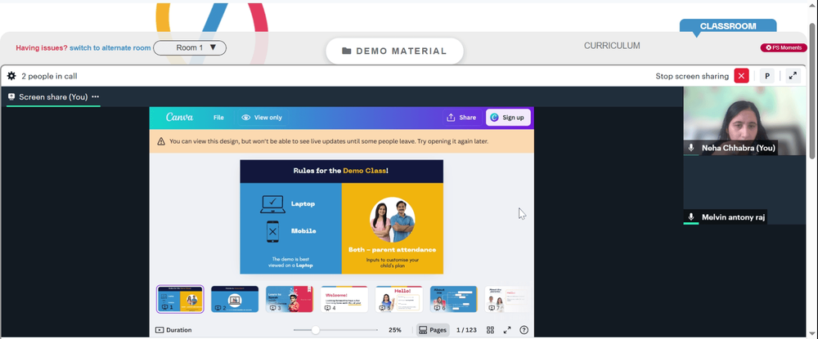This screenshot has height=339, width=818.
Task: Click the View only eye button
Action: pyautogui.click(x=262, y=118)
